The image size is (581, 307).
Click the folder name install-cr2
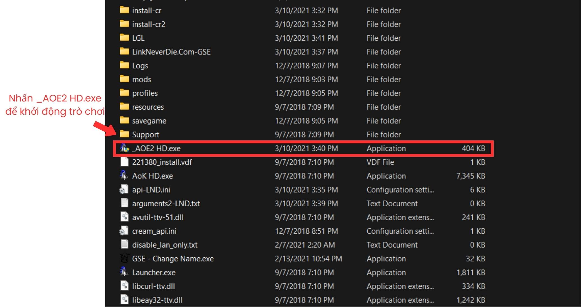[x=149, y=24]
